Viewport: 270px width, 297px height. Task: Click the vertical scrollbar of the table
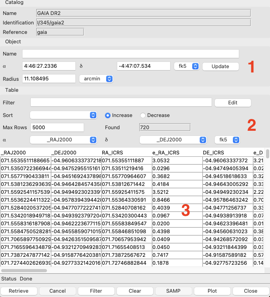pos(267,154)
